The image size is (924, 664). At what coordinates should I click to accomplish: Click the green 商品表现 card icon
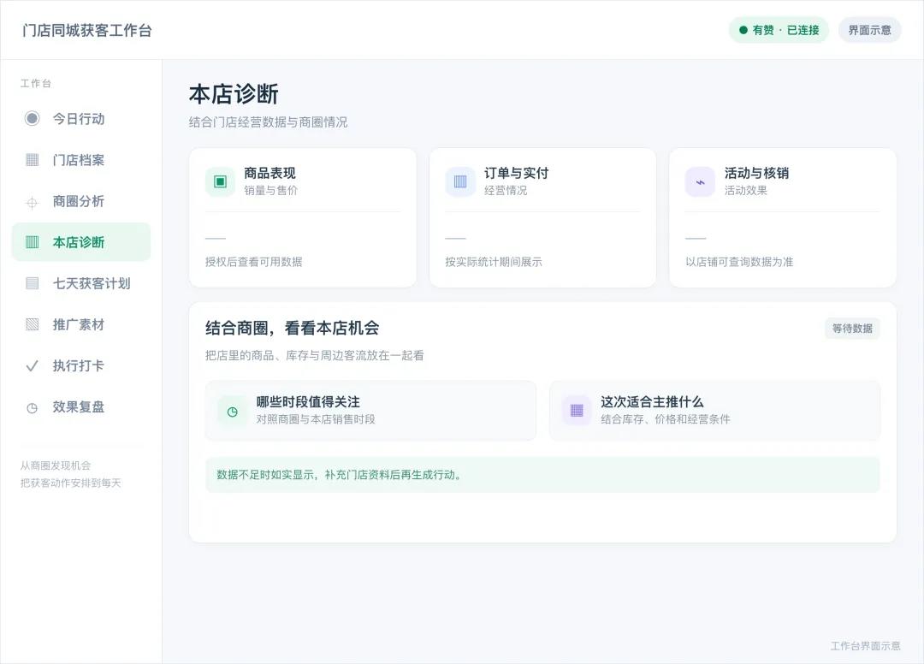pyautogui.click(x=221, y=181)
